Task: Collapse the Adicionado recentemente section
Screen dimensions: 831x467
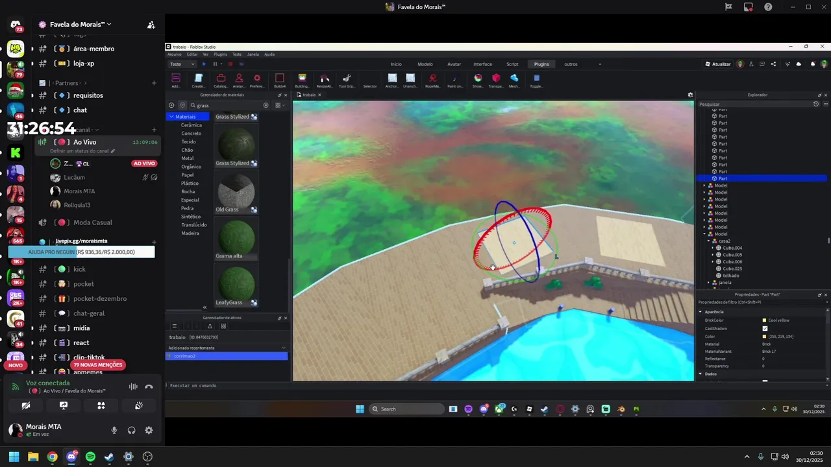Action: click(284, 348)
